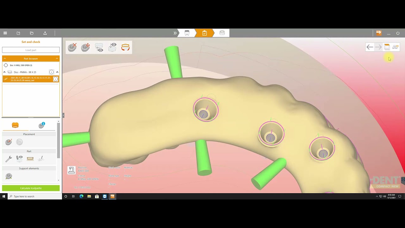Screen dimensions: 405x228
Task: Click the scroll down arrow of side panel
Action: point(59,180)
